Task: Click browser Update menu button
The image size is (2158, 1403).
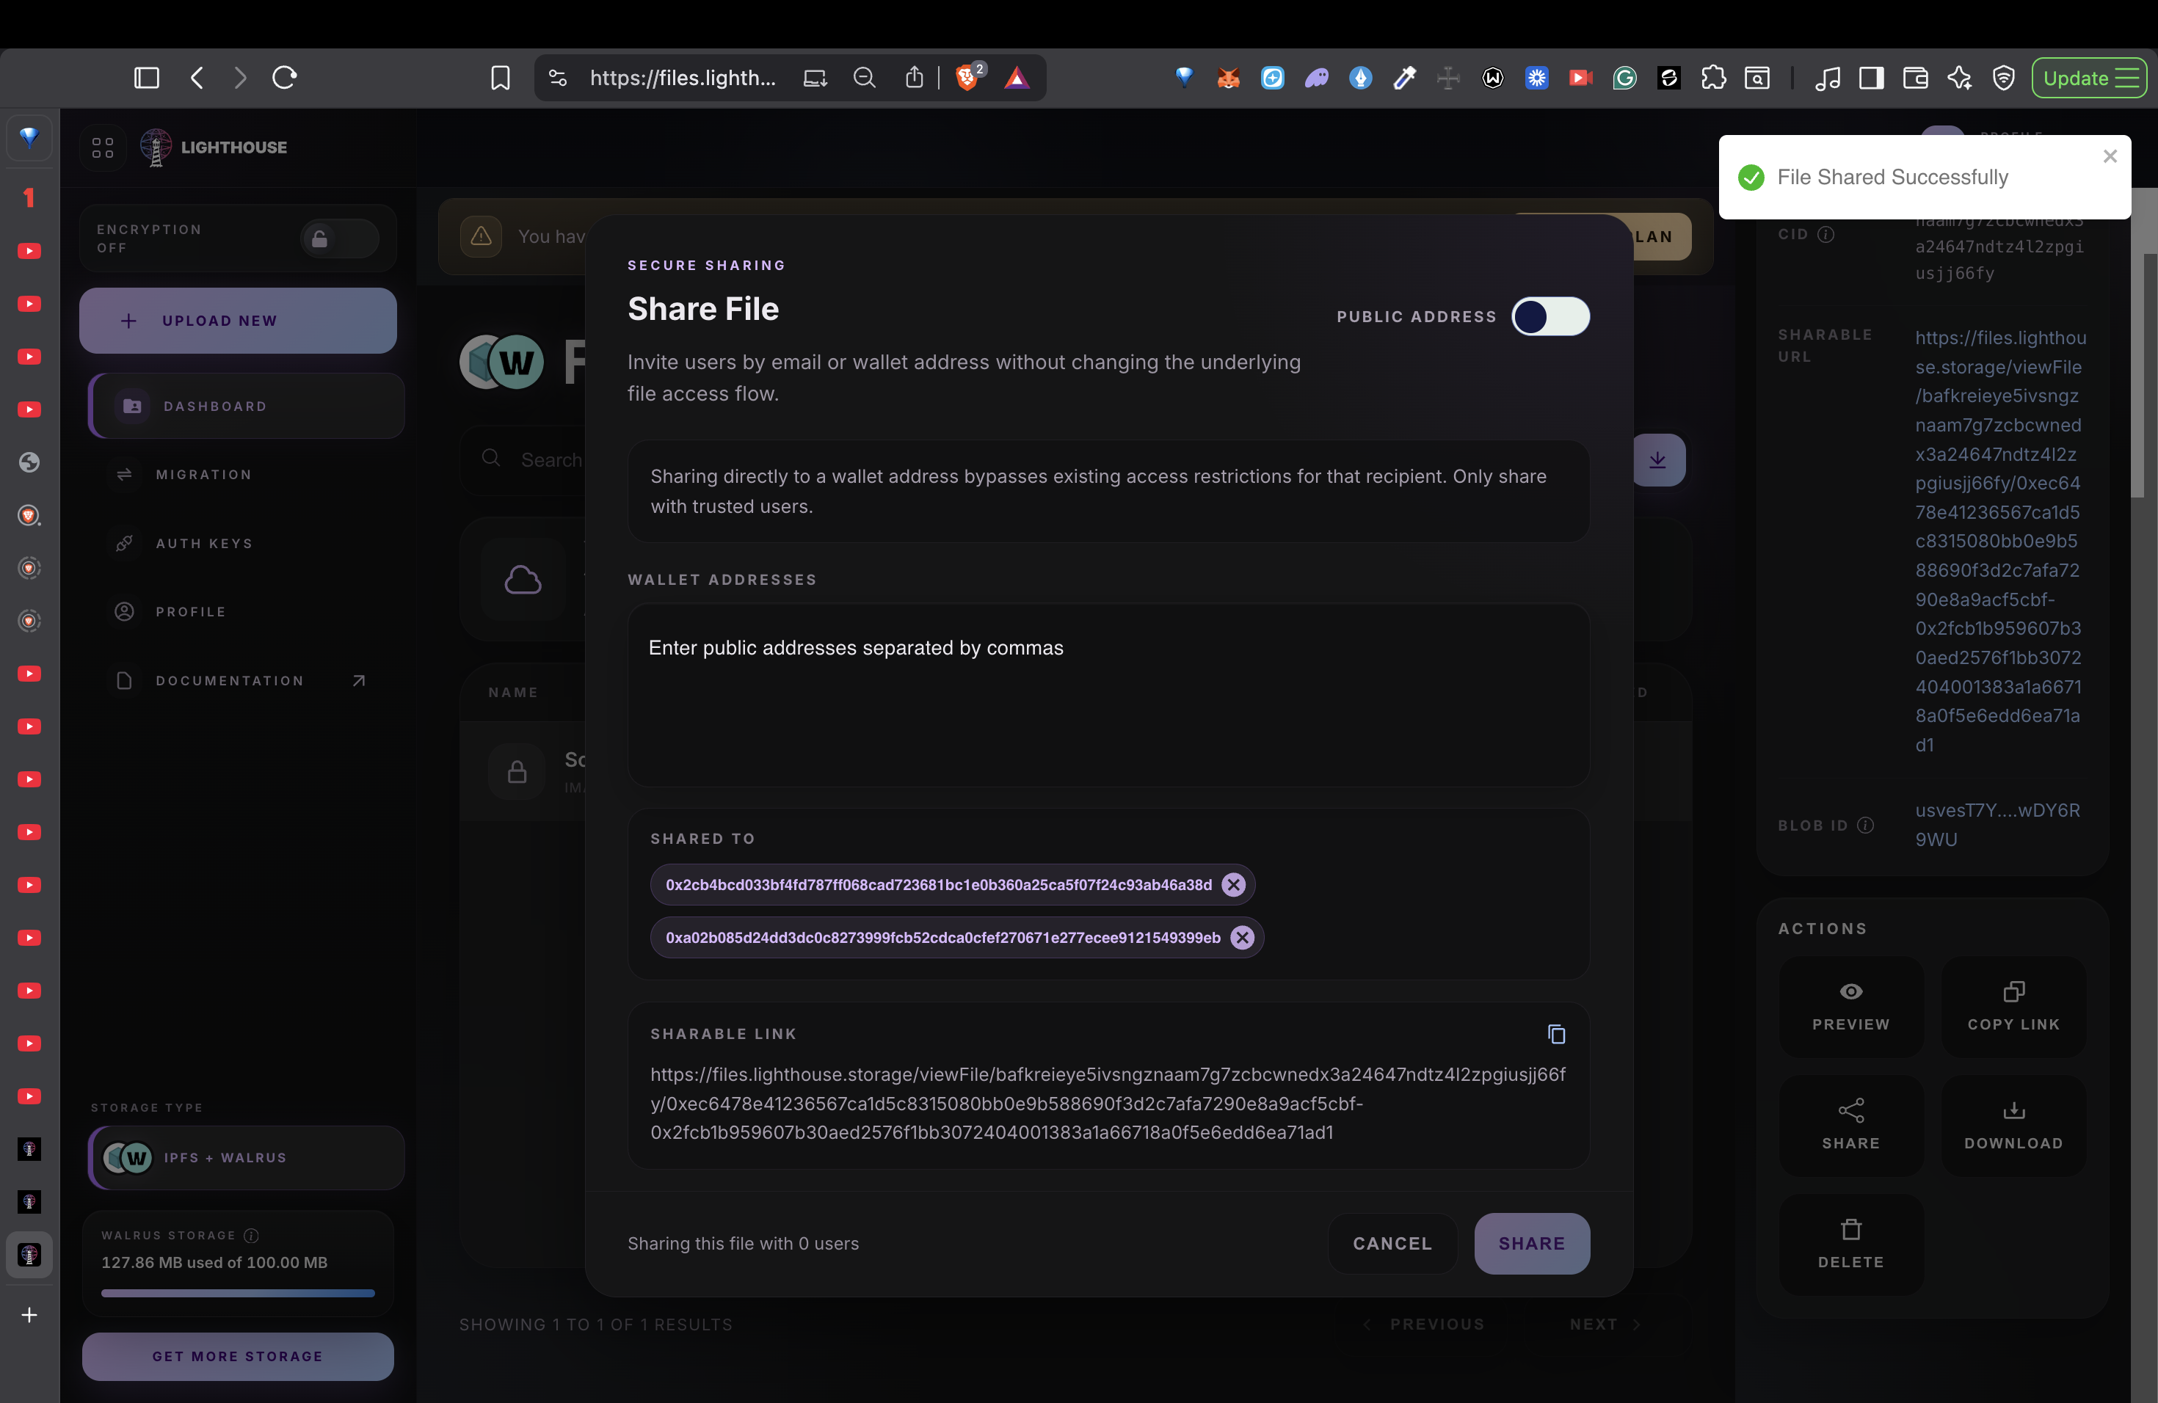Action: (x=2088, y=78)
